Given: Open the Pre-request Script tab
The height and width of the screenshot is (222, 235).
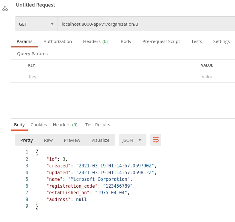Looking at the screenshot, I should [161, 41].
